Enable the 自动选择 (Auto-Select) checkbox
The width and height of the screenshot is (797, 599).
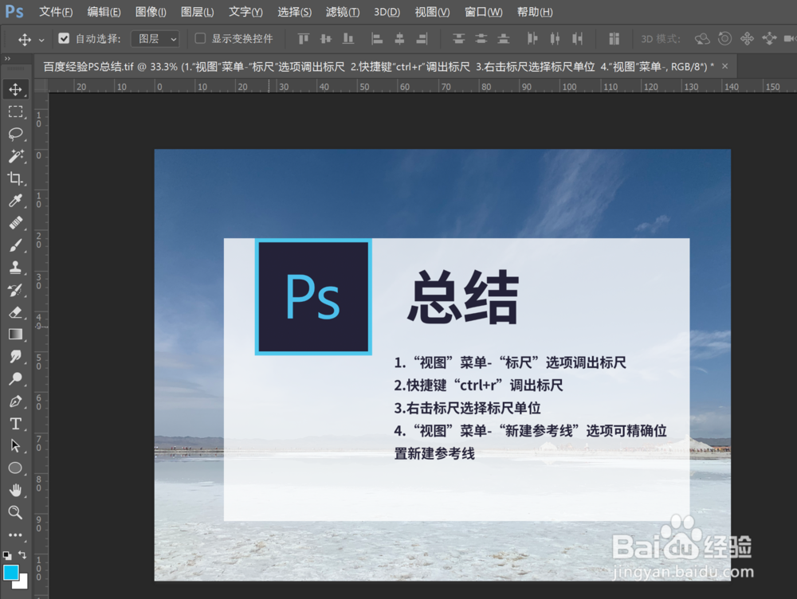click(62, 37)
